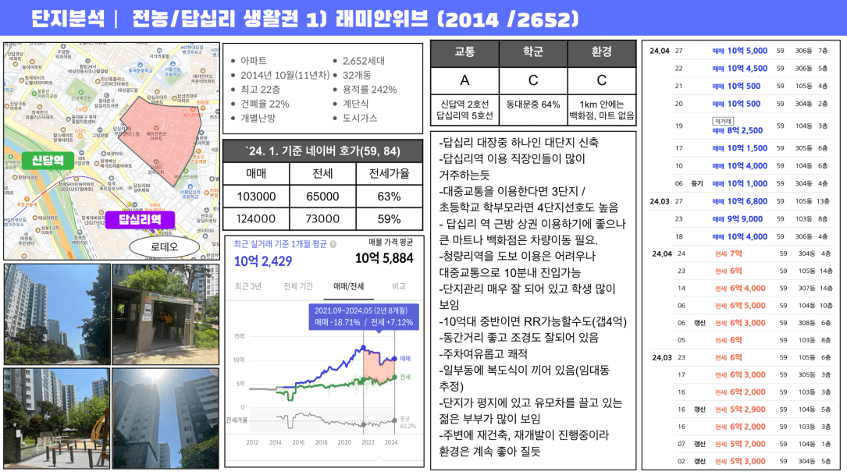Click the 동대문중 64% cell
Viewport: 847px width, 475px height.
point(533,110)
